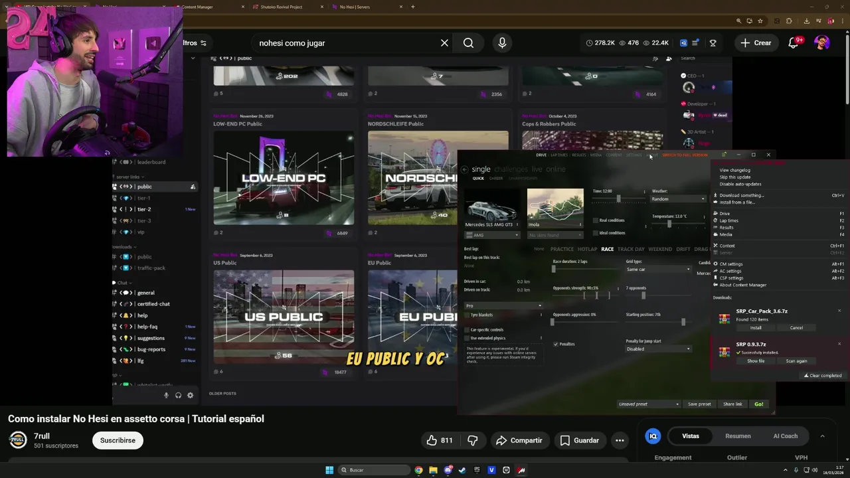The height and width of the screenshot is (478, 850).
Task: Collapse the vidIQ panel chevron
Action: (822, 436)
